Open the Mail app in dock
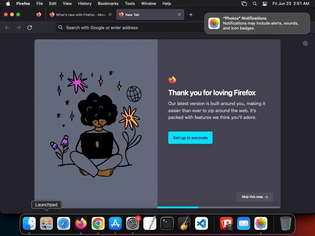The height and width of the screenshot is (236, 315). tap(244, 223)
